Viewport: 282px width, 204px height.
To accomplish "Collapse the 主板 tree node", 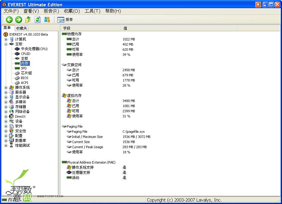I will (x=6, y=44).
